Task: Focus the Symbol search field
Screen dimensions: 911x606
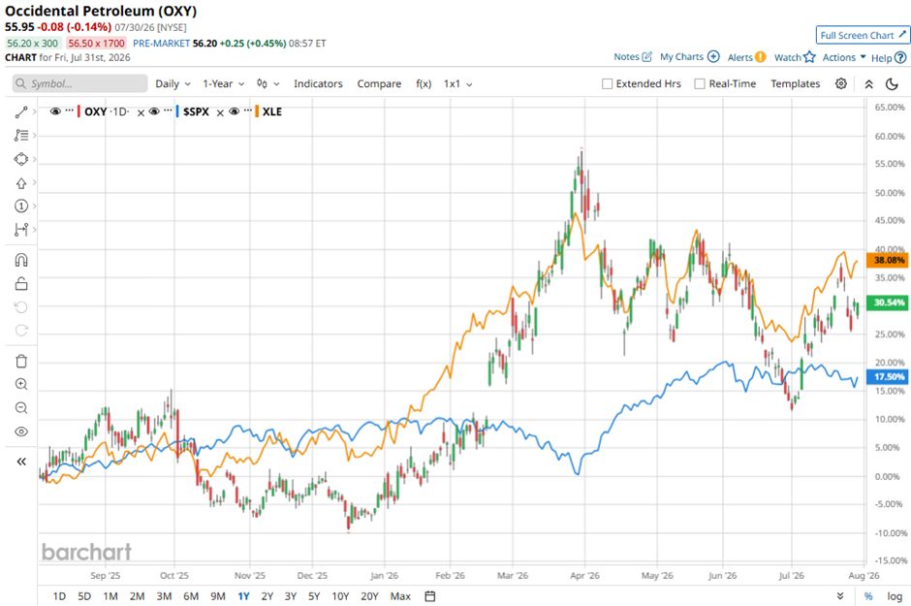Action: 80,83
